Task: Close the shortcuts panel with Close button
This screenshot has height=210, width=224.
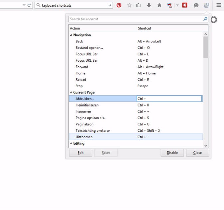Action: pos(197,153)
